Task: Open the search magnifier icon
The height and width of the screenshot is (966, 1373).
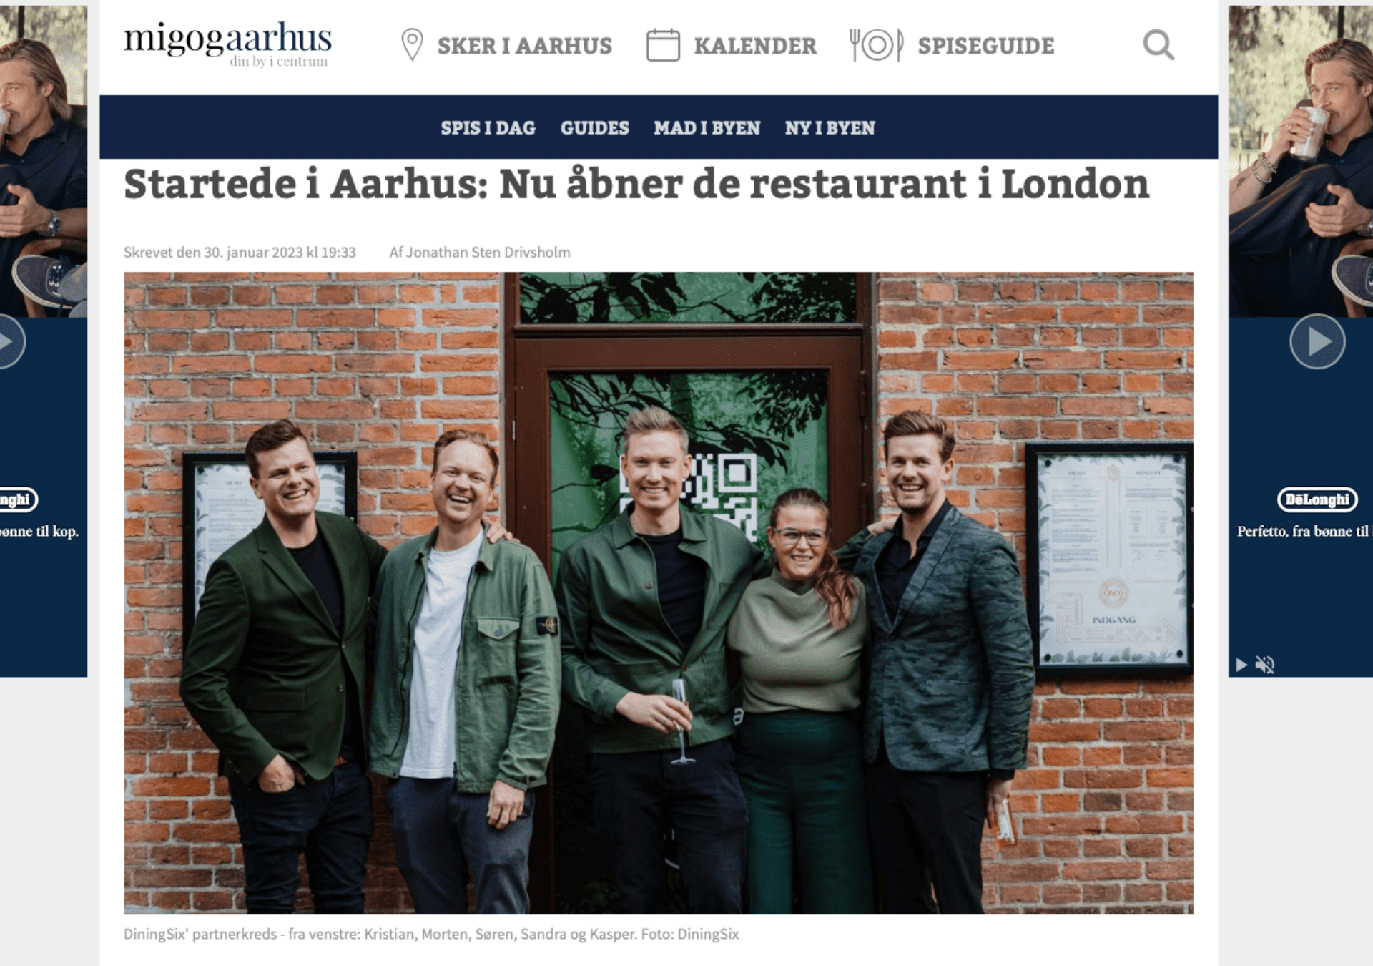Action: tap(1158, 45)
